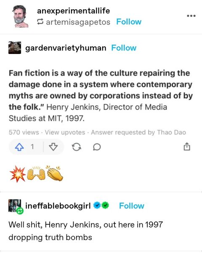Follow gardenvarietyhuman
The width and height of the screenshot is (202, 253).
coord(124,48)
